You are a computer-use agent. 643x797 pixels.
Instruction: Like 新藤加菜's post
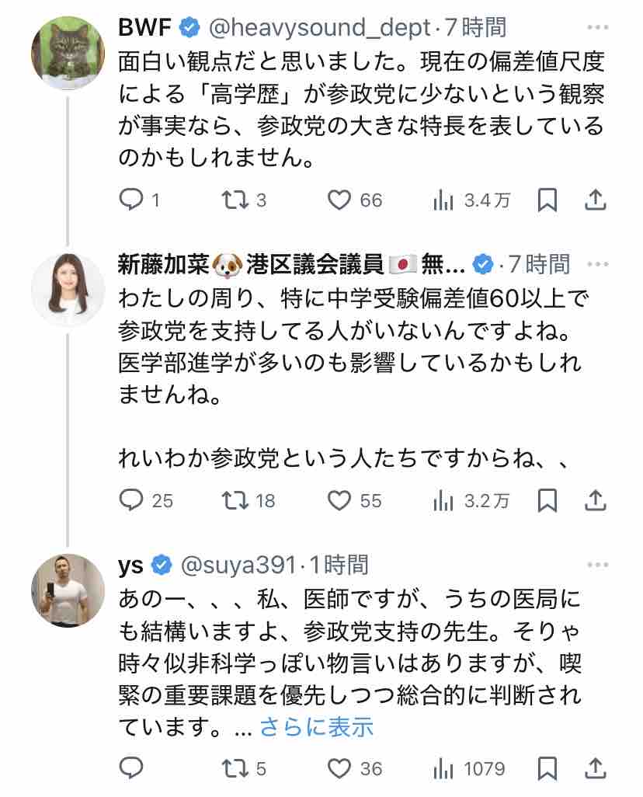[x=339, y=501]
